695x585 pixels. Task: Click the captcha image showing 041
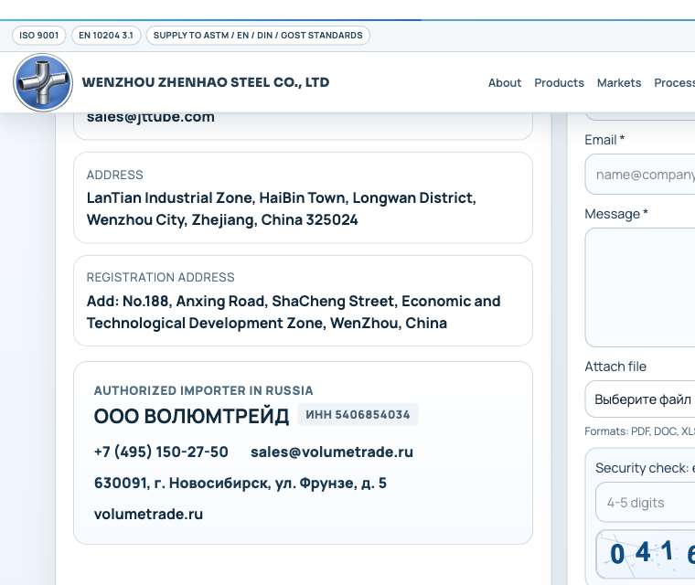(x=645, y=554)
